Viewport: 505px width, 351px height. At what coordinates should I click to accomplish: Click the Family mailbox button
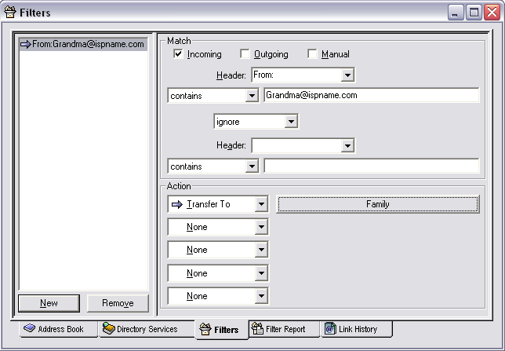377,204
